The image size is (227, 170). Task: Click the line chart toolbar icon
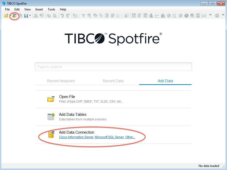click(x=157, y=16)
